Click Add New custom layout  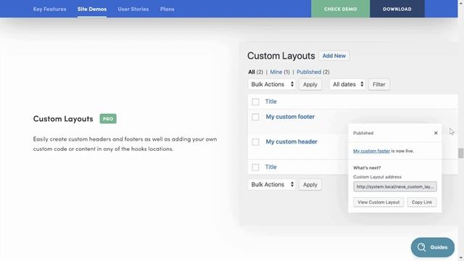click(333, 56)
